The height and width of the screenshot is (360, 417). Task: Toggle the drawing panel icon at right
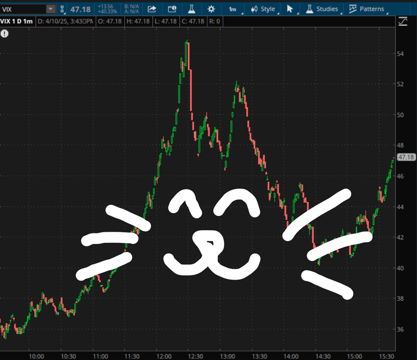403,21
